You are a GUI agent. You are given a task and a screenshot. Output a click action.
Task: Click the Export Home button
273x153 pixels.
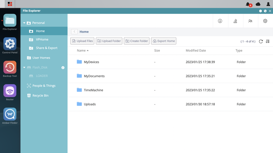pos(164,41)
